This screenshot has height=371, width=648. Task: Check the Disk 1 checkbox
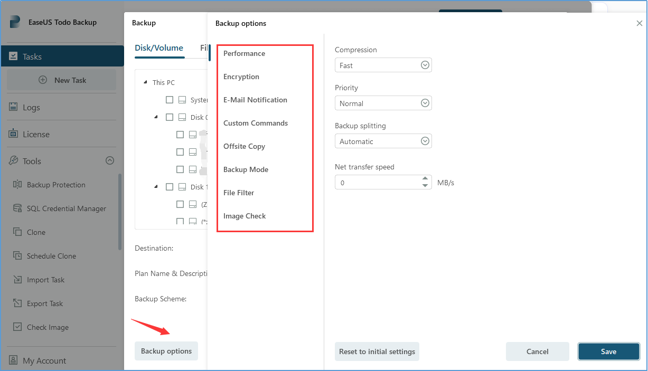(170, 186)
